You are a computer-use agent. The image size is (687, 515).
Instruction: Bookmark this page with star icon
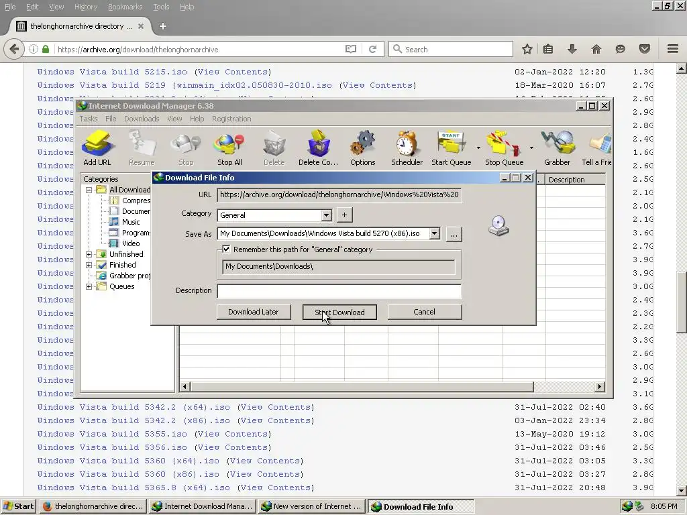coord(527,49)
